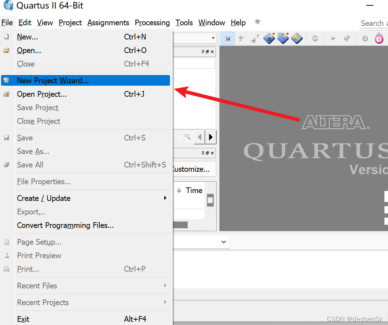Click the gray stopwatch toolbar icon
This screenshot has height=325, width=388.
point(365,38)
